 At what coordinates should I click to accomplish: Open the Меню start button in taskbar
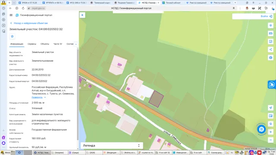click(x=6, y=152)
